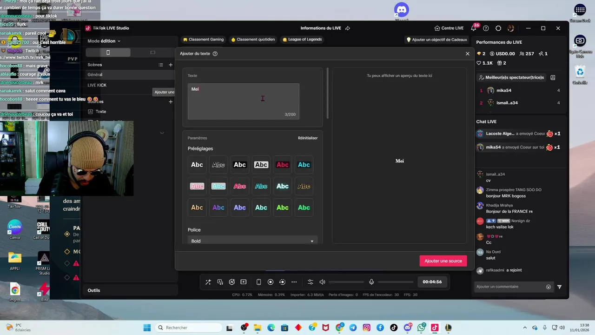
Task: Open profile avatar in title bar
Action: click(510, 28)
